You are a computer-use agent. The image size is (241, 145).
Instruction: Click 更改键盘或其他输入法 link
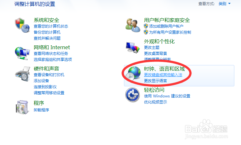click(x=163, y=75)
